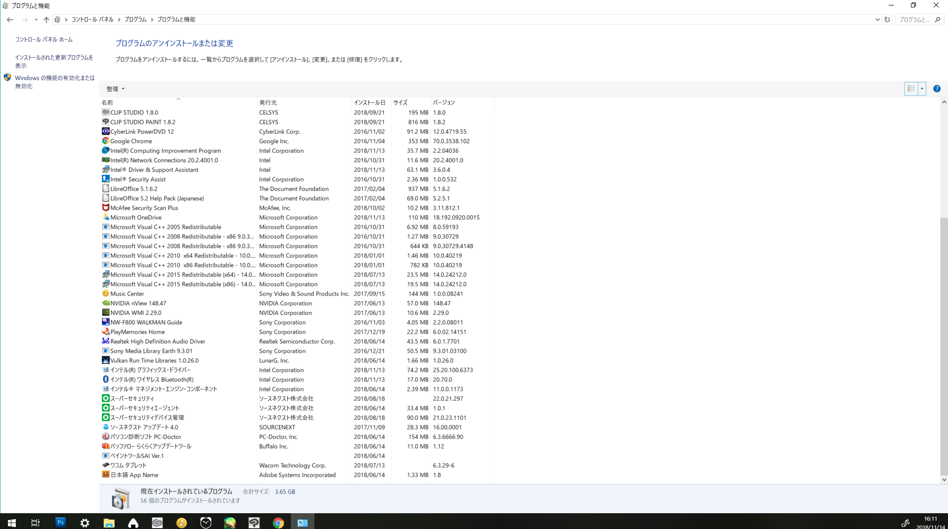Open コントロール パネル ホーム link

click(x=43, y=39)
